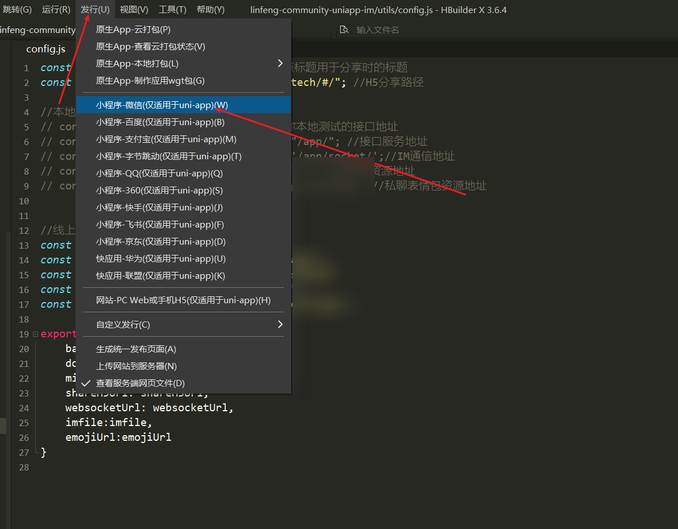Expand 原生App-本地打包(L) submenu arrow
The width and height of the screenshot is (678, 529).
(280, 63)
